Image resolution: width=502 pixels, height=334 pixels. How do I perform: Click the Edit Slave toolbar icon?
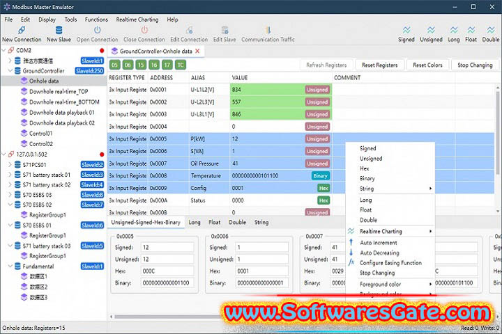point(225,30)
